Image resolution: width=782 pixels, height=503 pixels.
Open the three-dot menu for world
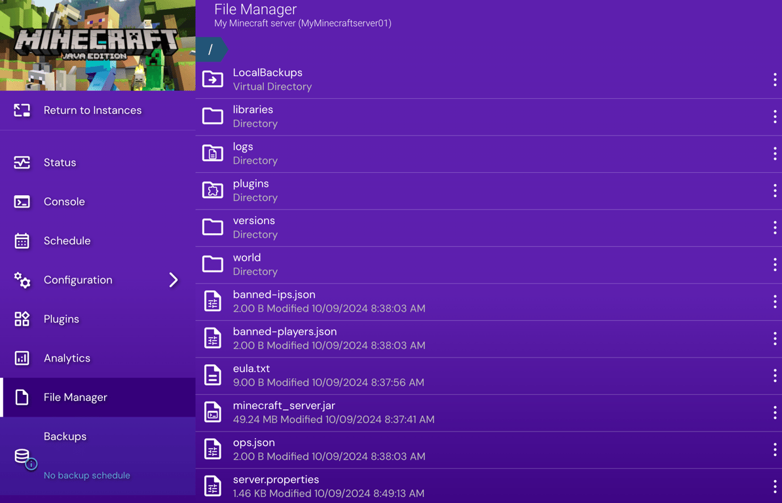coord(774,265)
